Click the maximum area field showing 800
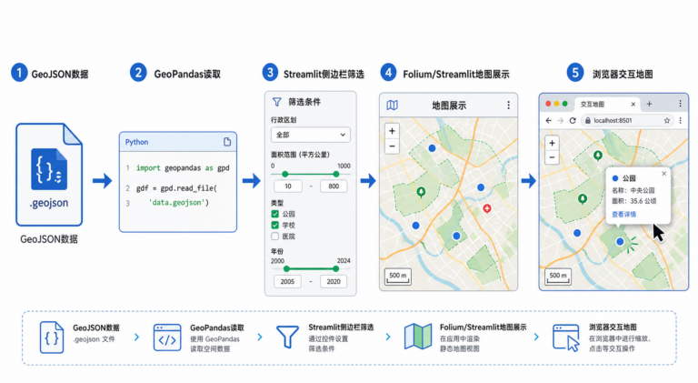 (x=334, y=186)
